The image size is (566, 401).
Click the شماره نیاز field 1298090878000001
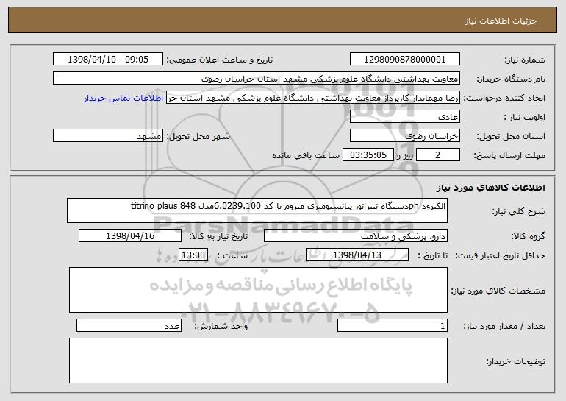(404, 60)
